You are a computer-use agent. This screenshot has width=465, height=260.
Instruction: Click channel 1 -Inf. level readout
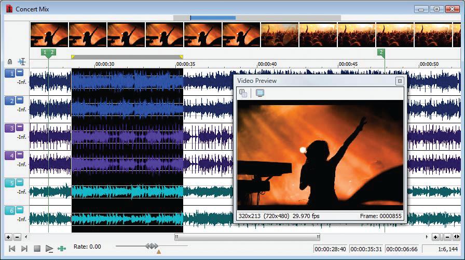point(22,82)
